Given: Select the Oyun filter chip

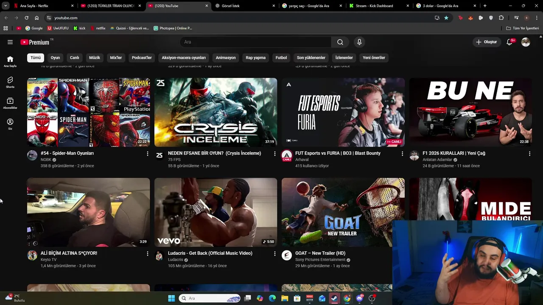Looking at the screenshot, I should coord(56,58).
